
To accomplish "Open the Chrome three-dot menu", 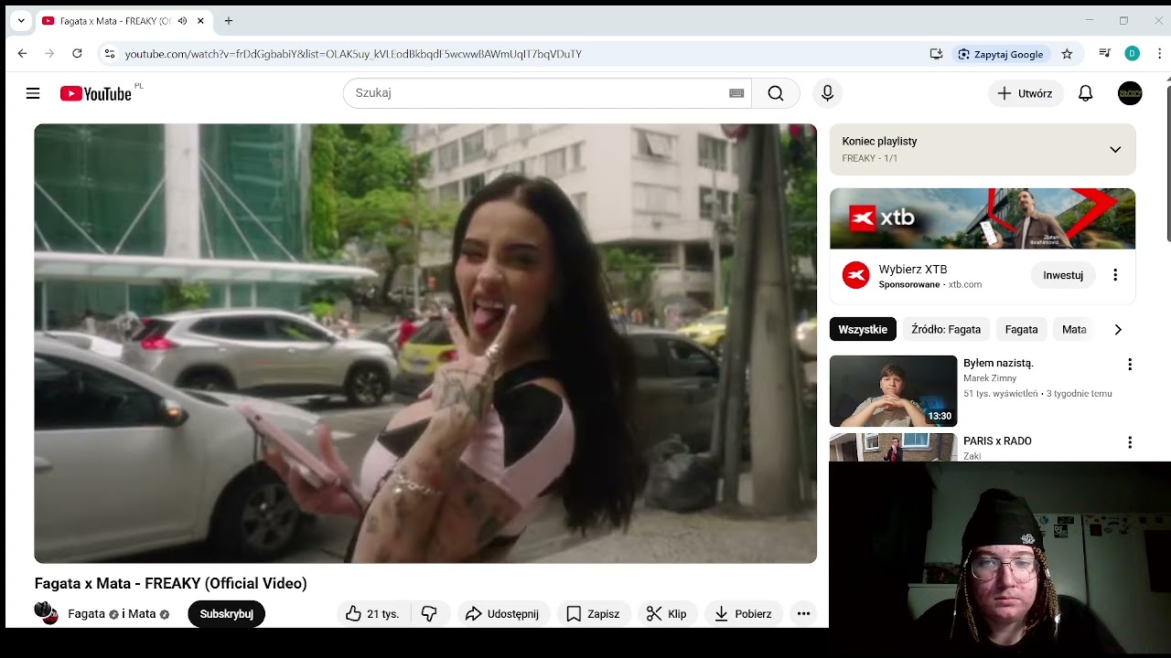I will point(1159,54).
